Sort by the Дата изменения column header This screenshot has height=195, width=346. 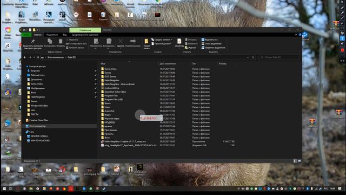(x=168, y=64)
